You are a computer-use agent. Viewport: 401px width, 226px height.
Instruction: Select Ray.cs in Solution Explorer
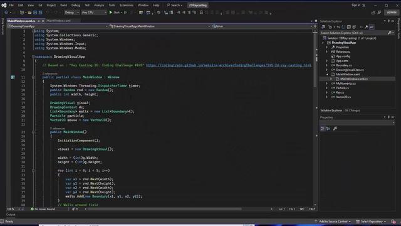click(x=340, y=92)
